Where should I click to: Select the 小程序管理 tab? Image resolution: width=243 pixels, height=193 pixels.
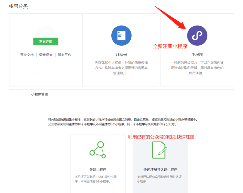click(x=39, y=94)
